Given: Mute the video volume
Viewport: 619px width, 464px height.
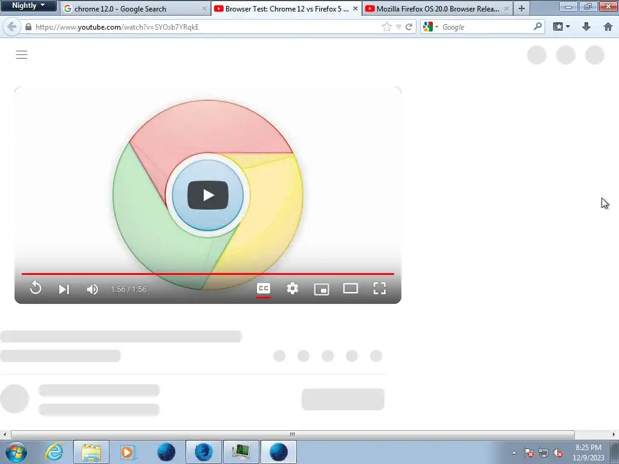Looking at the screenshot, I should tap(92, 289).
